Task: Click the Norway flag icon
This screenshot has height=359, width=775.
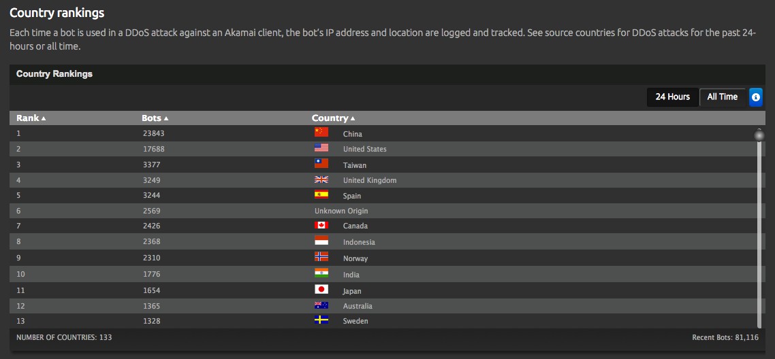Action: [321, 257]
